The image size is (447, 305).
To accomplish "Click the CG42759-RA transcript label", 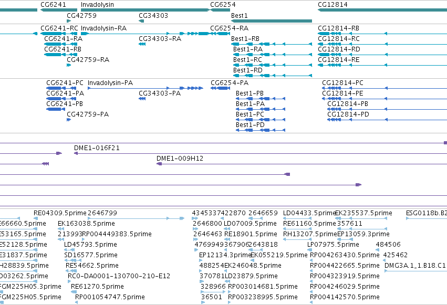I will [x=88, y=59].
